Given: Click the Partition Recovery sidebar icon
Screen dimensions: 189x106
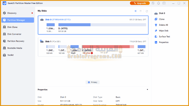Looking at the screenshot, I should (x=4, y=41).
